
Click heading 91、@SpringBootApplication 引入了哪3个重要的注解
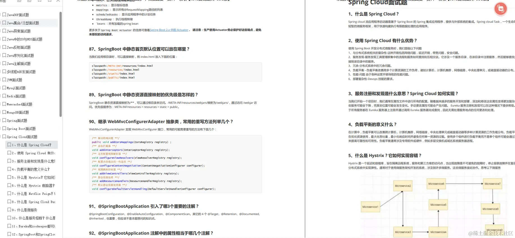point(144,206)
